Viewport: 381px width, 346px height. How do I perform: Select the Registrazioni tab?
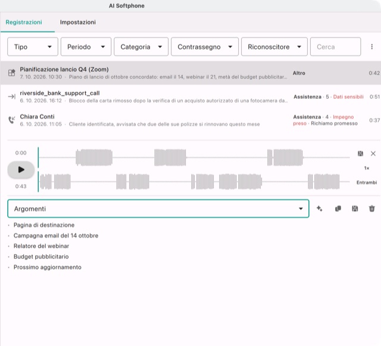click(24, 22)
